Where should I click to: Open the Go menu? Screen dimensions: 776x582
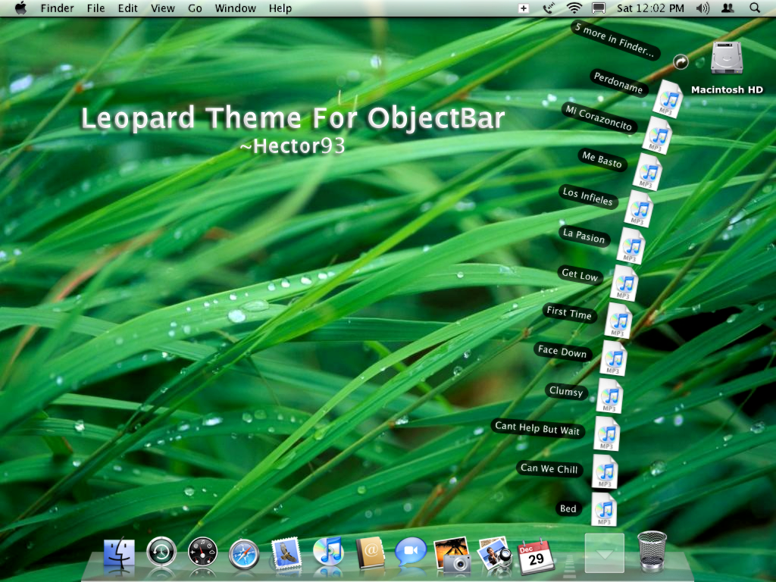pyautogui.click(x=195, y=8)
